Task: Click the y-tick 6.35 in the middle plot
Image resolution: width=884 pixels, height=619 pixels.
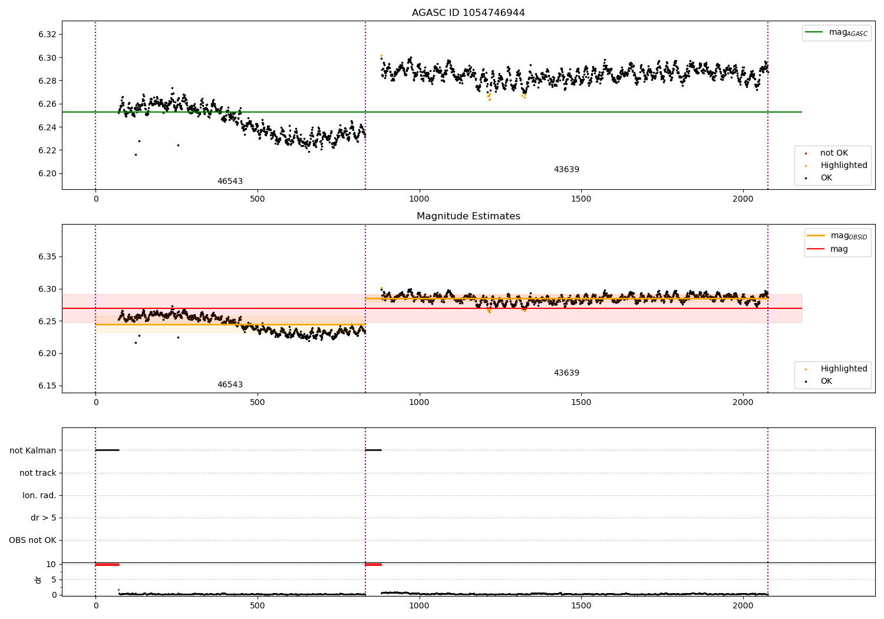Action: [47, 257]
